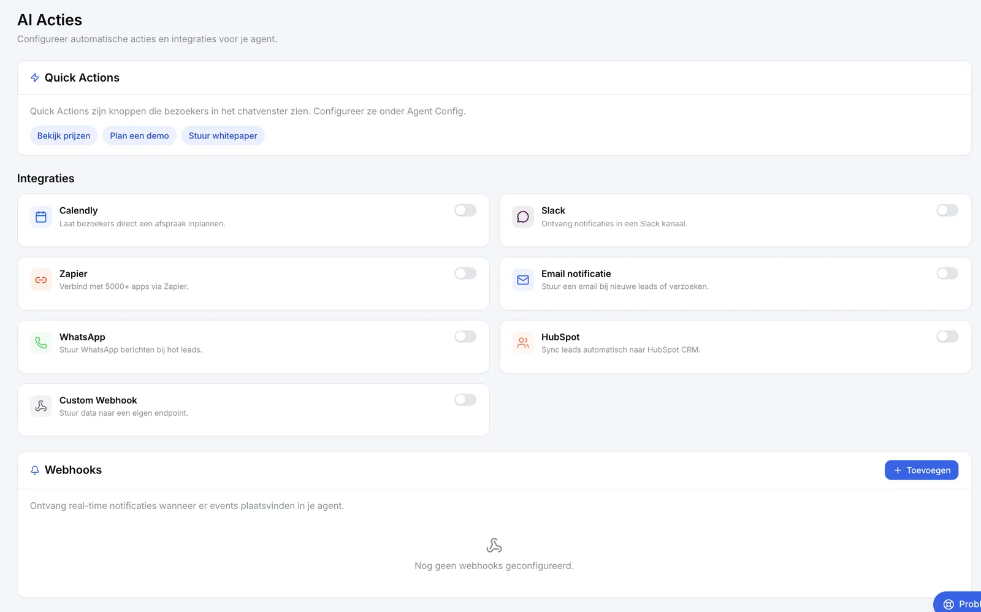Open the help widget at bottom right

958,603
